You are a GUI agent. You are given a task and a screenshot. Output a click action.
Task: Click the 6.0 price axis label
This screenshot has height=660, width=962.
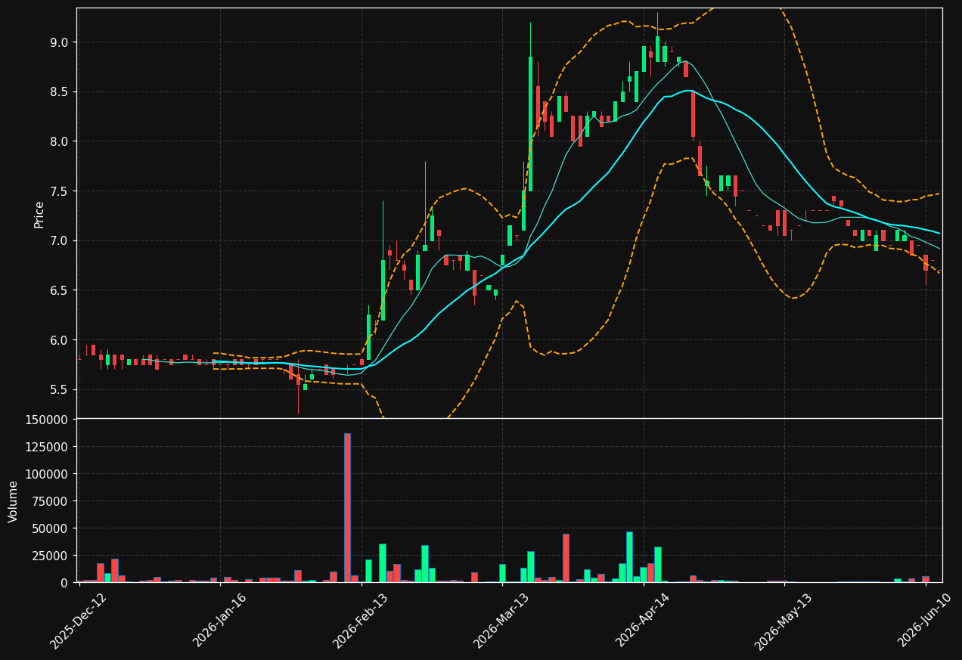point(58,340)
